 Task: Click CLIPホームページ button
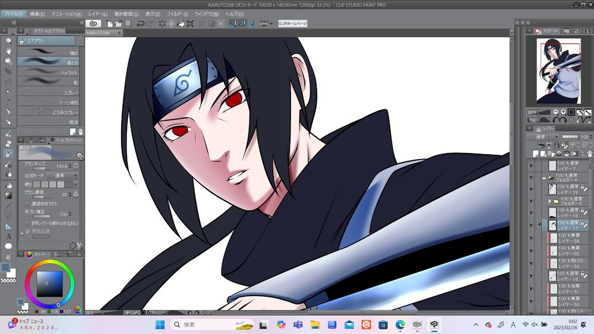(292, 24)
